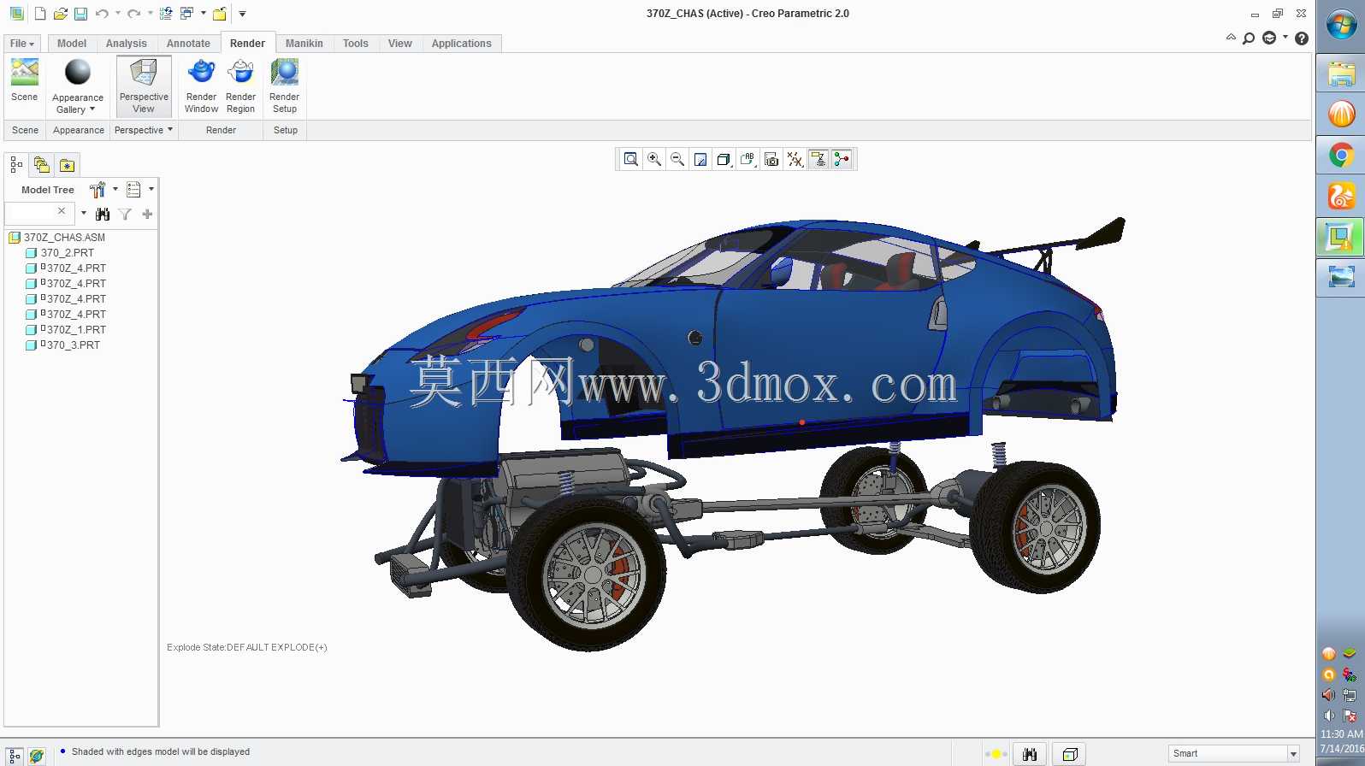The height and width of the screenshot is (766, 1365).
Task: Open the File menu
Action: (x=22, y=44)
